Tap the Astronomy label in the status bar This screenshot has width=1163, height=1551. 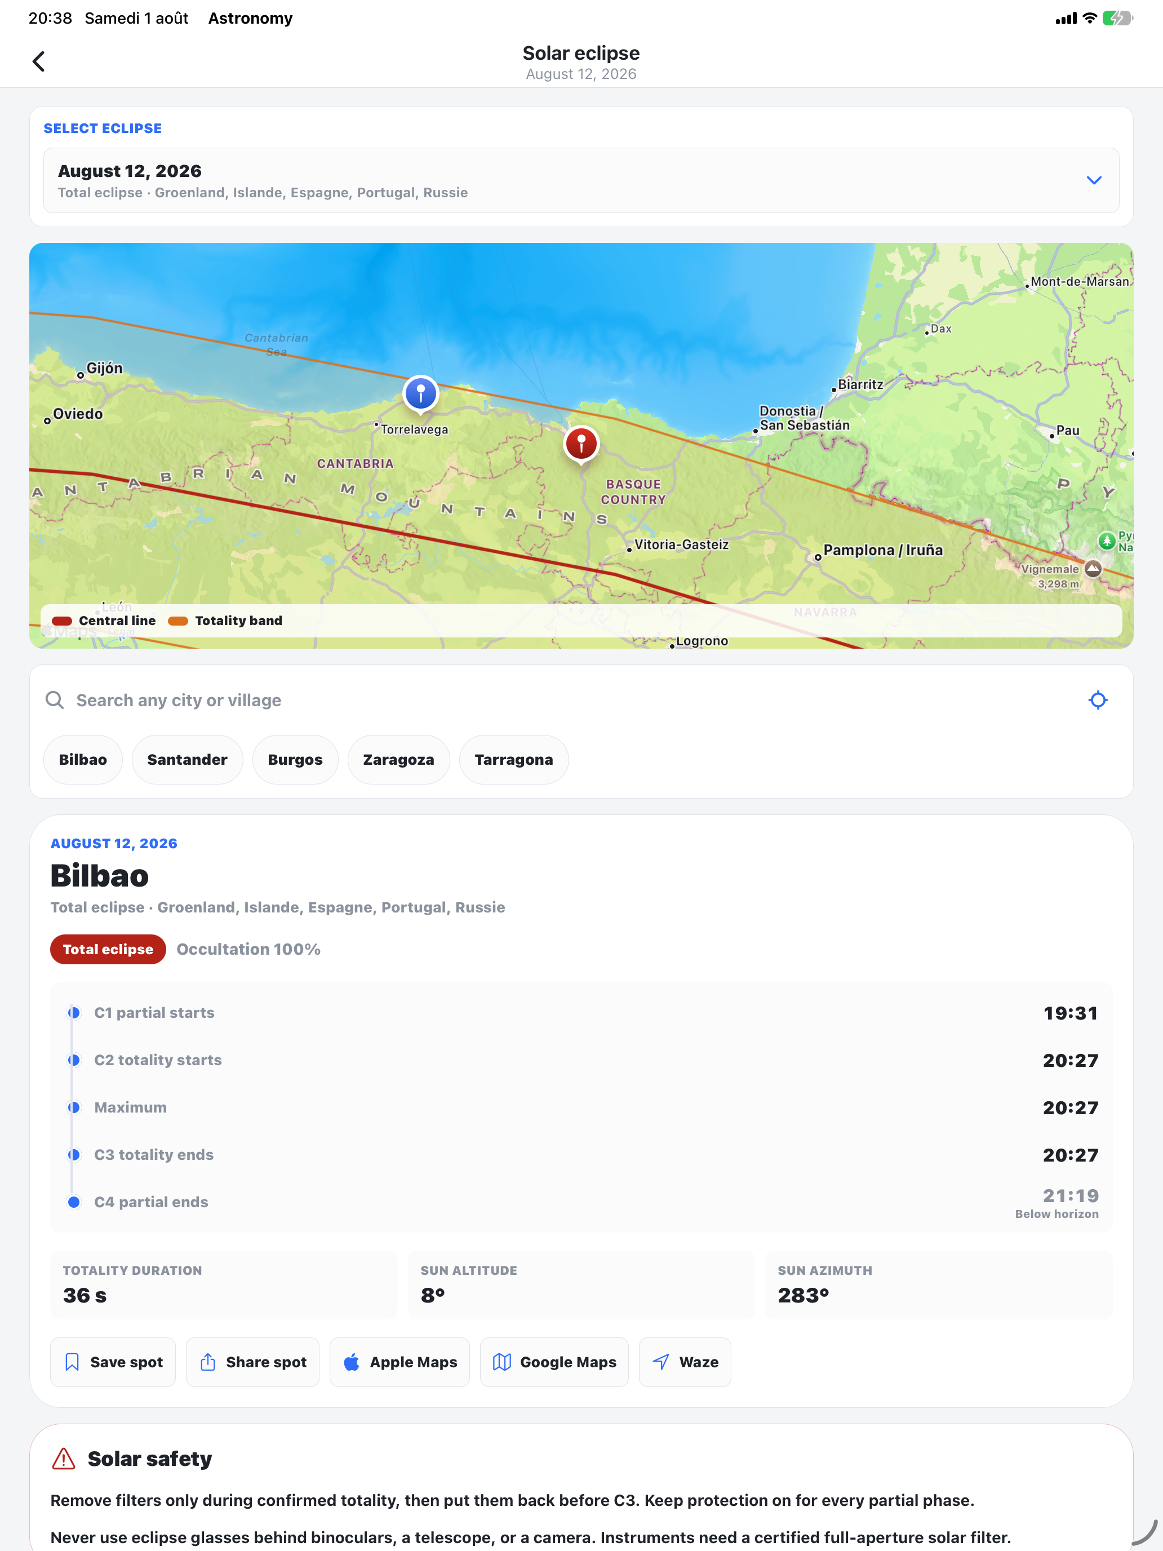[250, 18]
